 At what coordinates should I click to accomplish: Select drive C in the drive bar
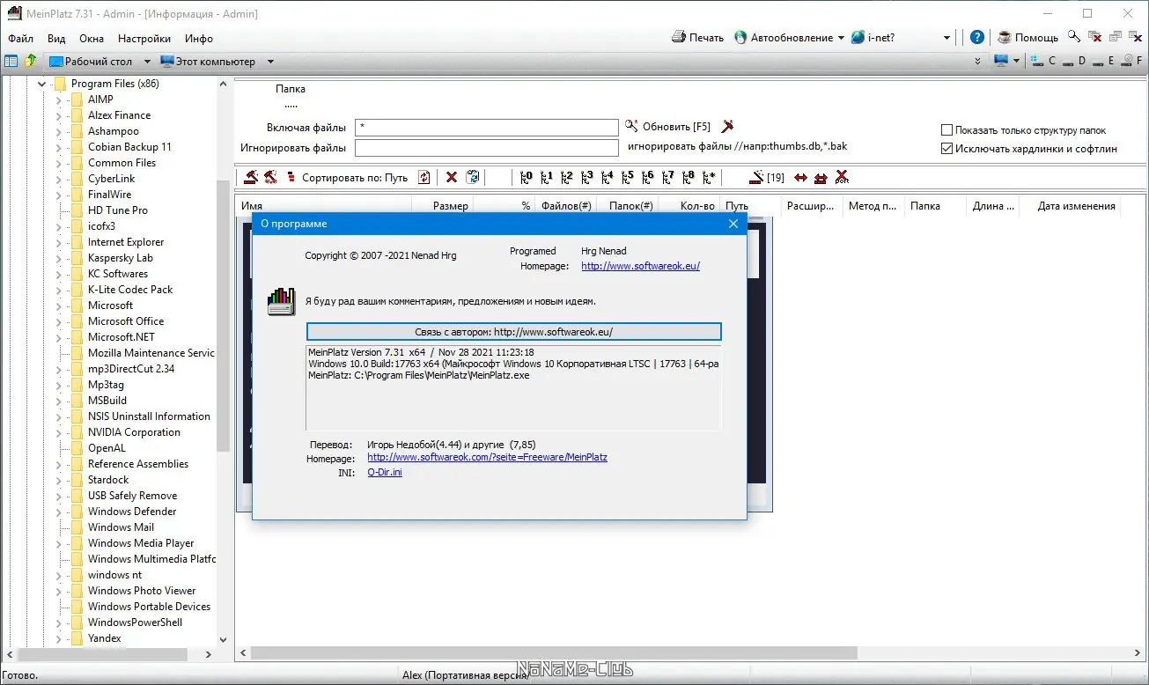click(x=1045, y=62)
